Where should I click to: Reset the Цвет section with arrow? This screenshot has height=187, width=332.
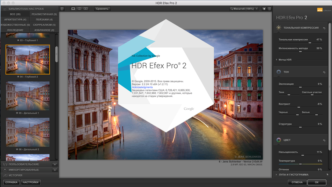click(x=324, y=140)
